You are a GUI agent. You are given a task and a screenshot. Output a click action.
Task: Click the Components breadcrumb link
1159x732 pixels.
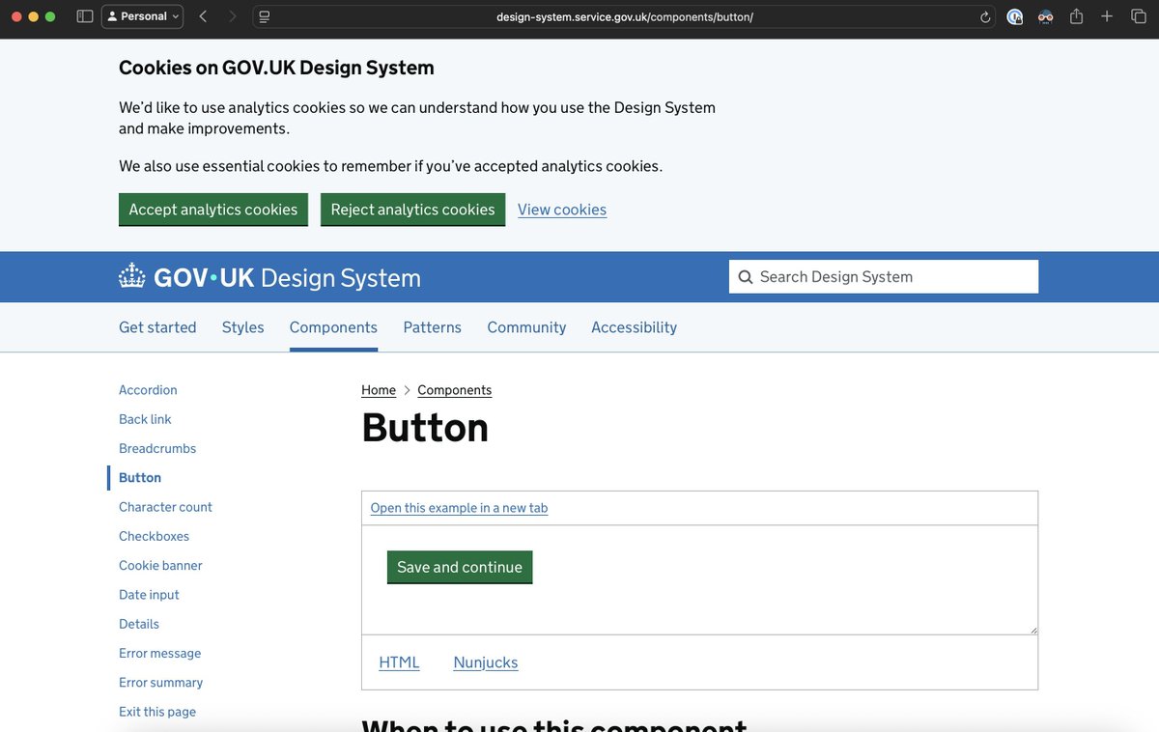pyautogui.click(x=455, y=390)
